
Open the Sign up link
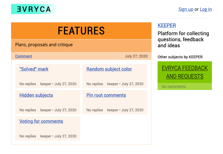(x=186, y=9)
